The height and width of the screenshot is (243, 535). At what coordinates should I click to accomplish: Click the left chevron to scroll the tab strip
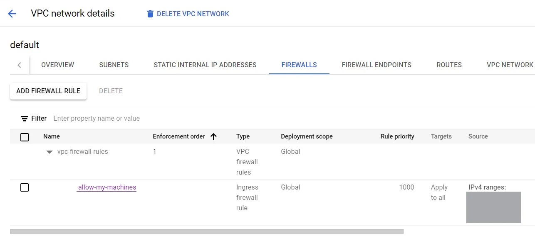click(20, 65)
